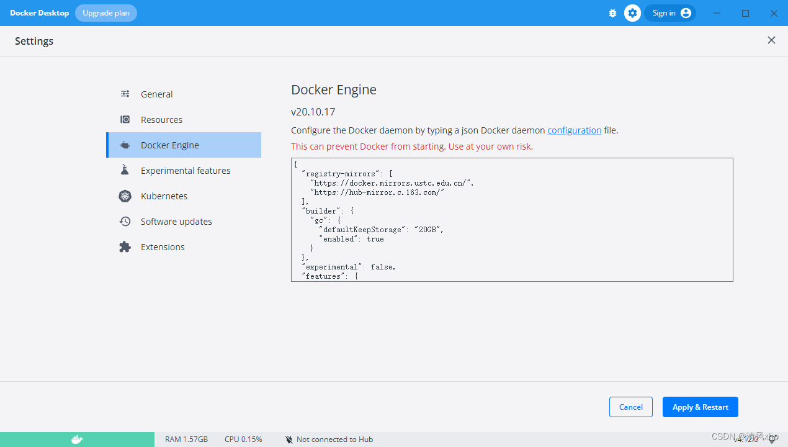Viewport: 788px width, 447px height.
Task: Click the red risk warning text
Action: click(412, 147)
